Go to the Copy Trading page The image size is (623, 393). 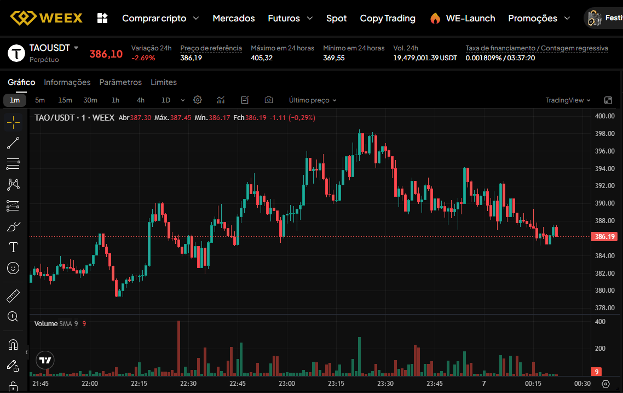[x=388, y=18]
